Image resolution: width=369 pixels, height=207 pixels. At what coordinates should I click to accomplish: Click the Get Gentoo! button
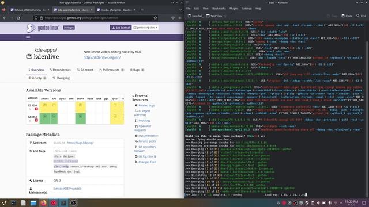coord(121,28)
